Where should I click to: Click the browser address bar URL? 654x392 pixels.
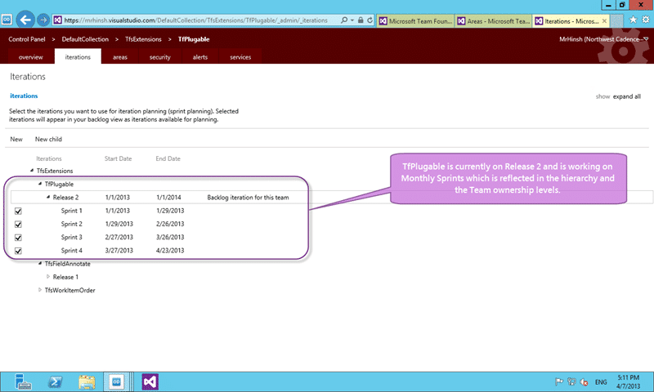tap(195, 20)
